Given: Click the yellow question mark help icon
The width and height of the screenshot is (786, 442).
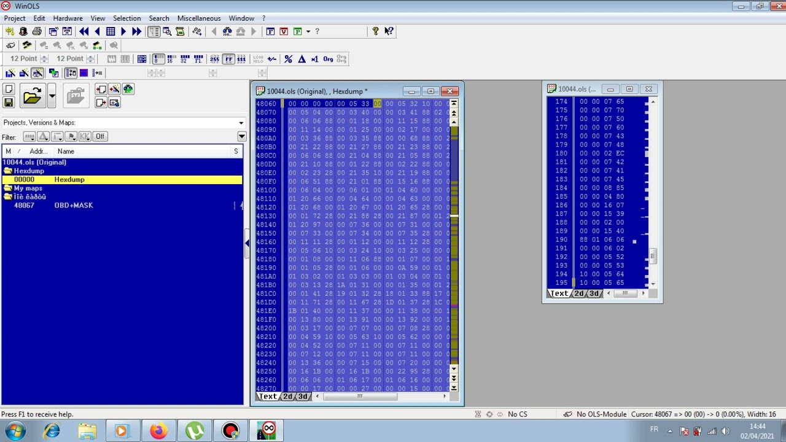Looking at the screenshot, I should [x=375, y=31].
